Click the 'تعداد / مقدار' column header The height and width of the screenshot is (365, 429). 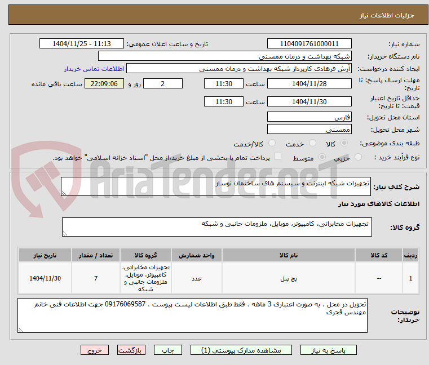coord(96,255)
